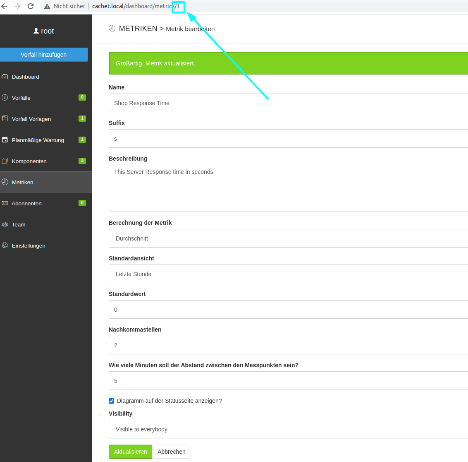Screen dimensions: 468x462
Task: Click the Abbrechen button
Action: pos(171,452)
